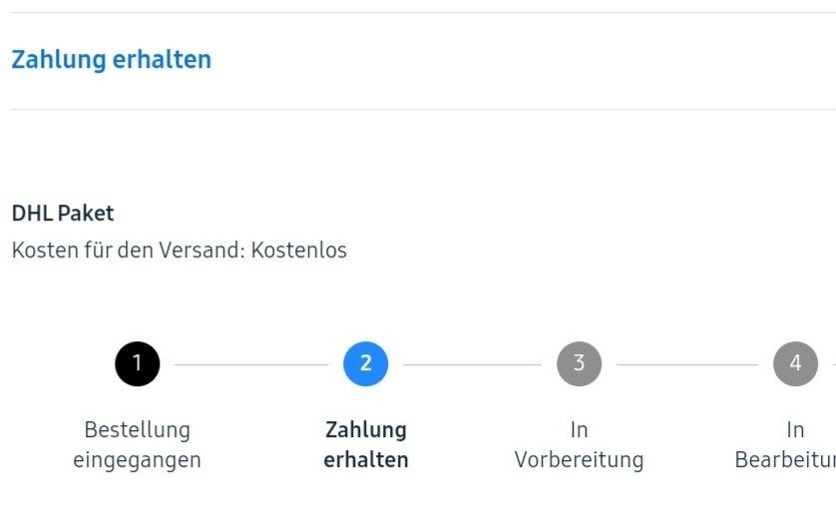Click the blue "Zahlung erhalten" heading
The width and height of the screenshot is (836, 532).
click(111, 60)
